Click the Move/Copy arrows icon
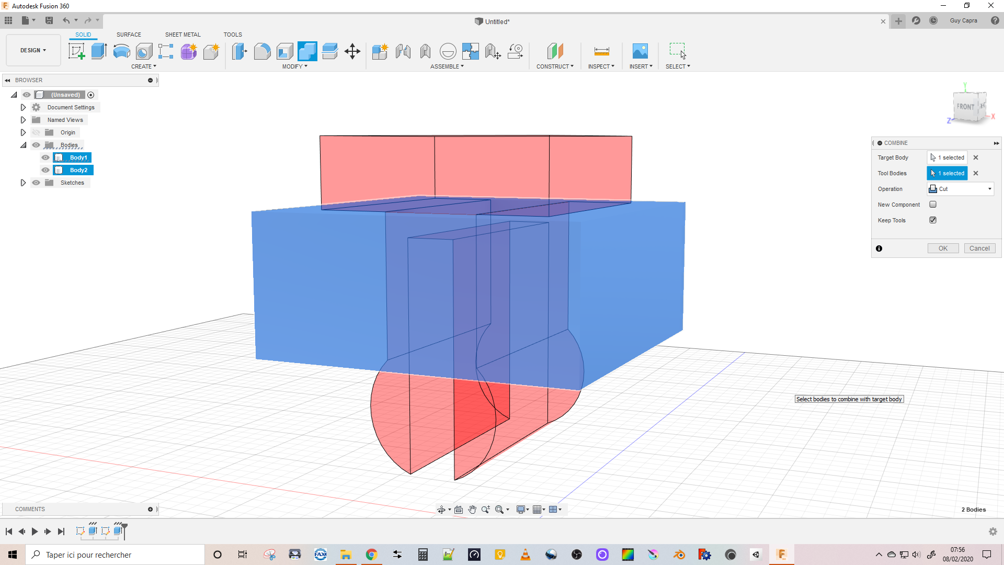The image size is (1004, 565). [x=352, y=51]
